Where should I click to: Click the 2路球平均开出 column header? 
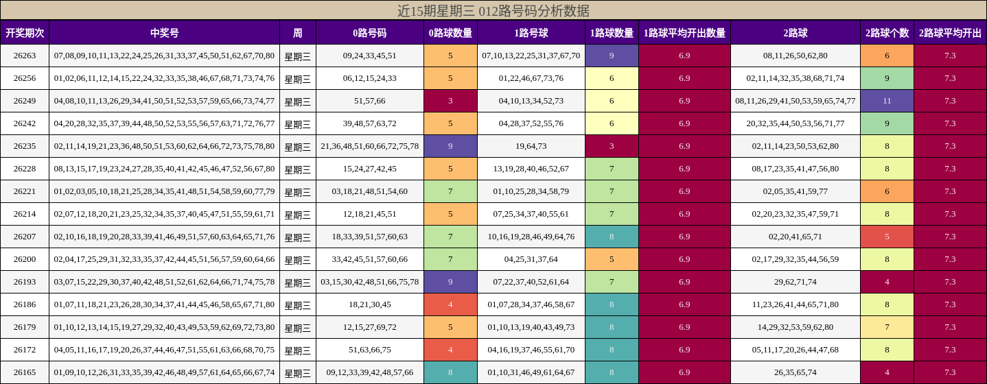pos(950,33)
